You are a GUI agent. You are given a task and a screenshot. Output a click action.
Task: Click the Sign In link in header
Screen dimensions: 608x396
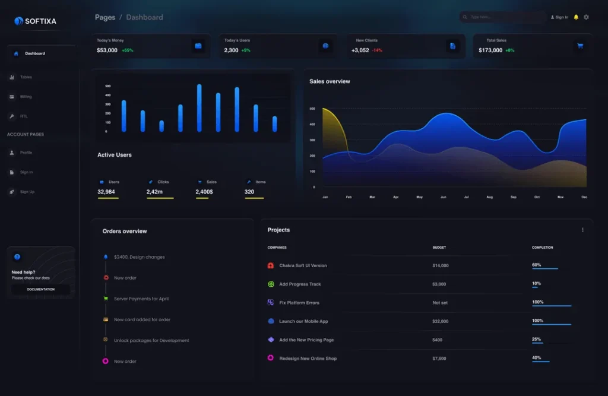[559, 17]
